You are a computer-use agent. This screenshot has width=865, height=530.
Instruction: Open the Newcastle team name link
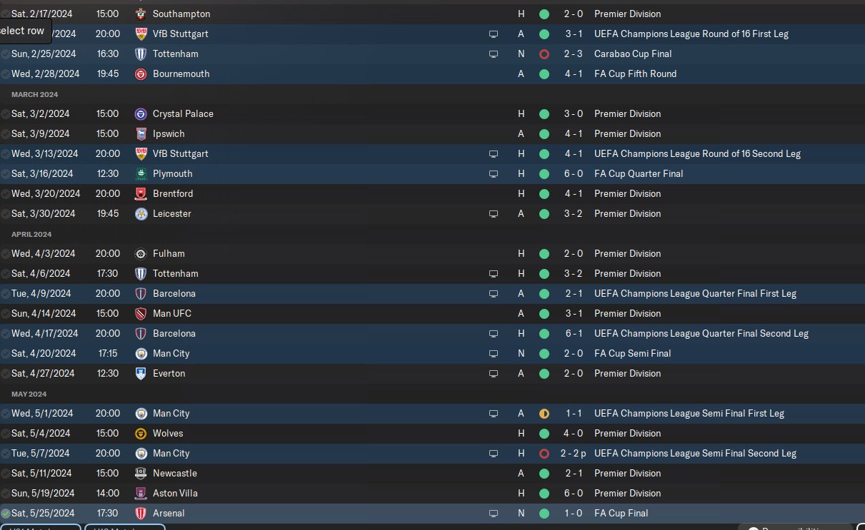[x=175, y=473]
